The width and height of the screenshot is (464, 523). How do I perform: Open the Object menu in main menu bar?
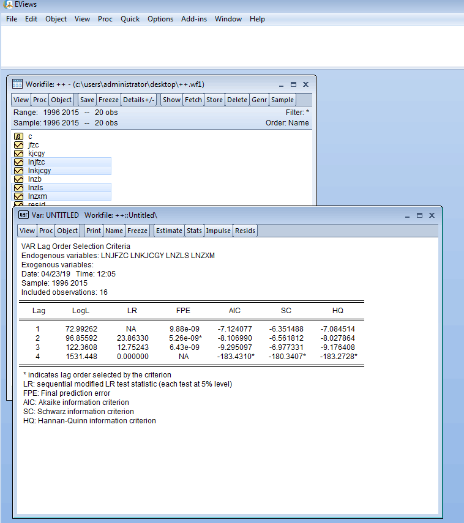click(56, 19)
